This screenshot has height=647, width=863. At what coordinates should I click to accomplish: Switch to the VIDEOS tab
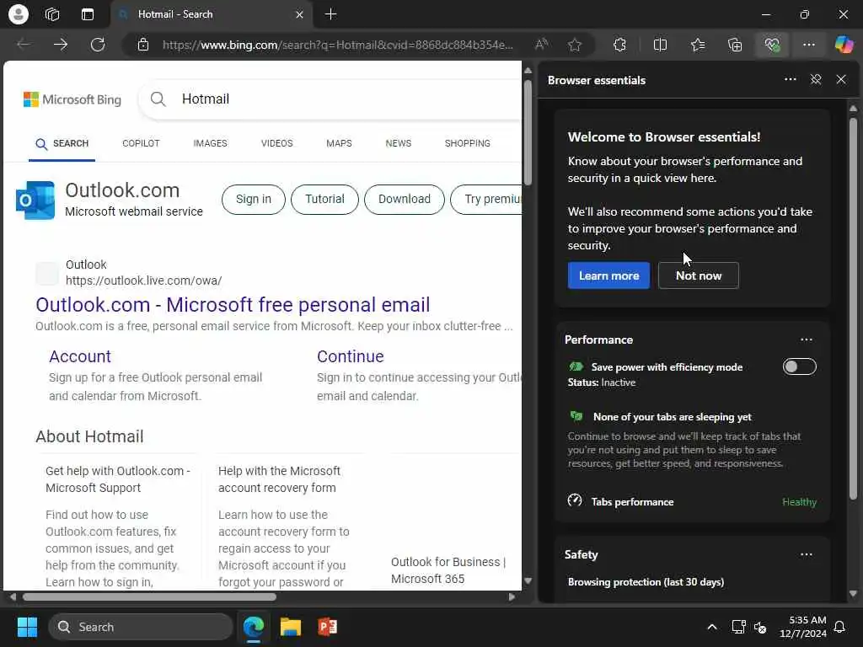coord(276,143)
